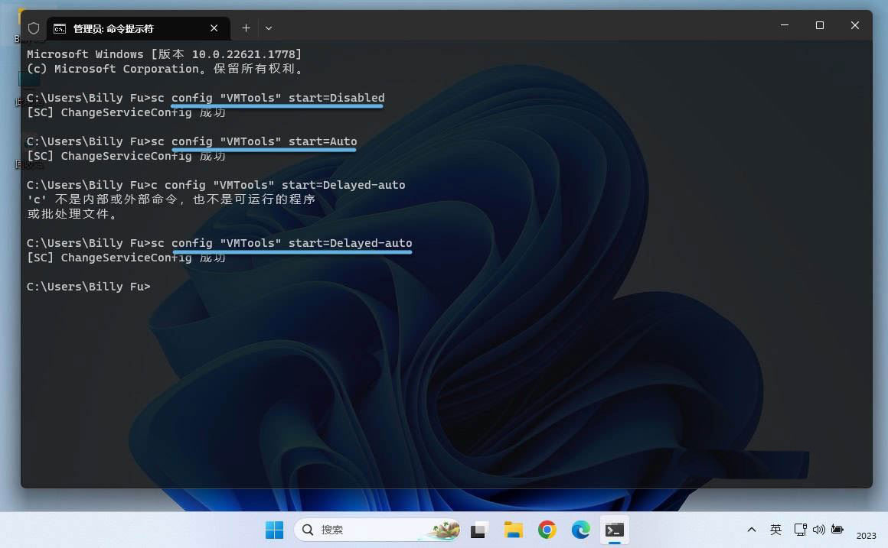Screen dimensions: 888x548
Task: Open the new tab profile dropdown chevron
Action: pyautogui.click(x=269, y=28)
